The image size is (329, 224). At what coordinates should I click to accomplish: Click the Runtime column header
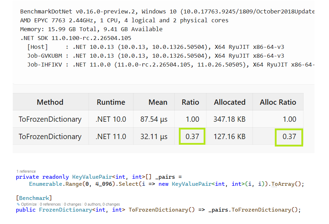(x=111, y=102)
